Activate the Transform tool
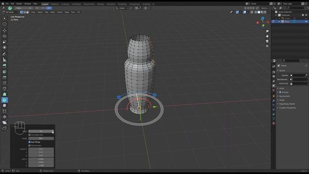The width and height of the screenshot is (309, 174). pos(4,47)
